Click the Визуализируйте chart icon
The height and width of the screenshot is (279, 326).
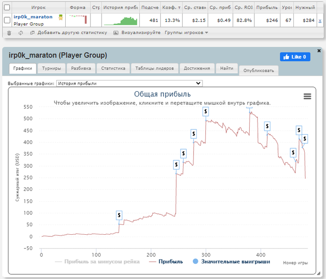(x=115, y=33)
